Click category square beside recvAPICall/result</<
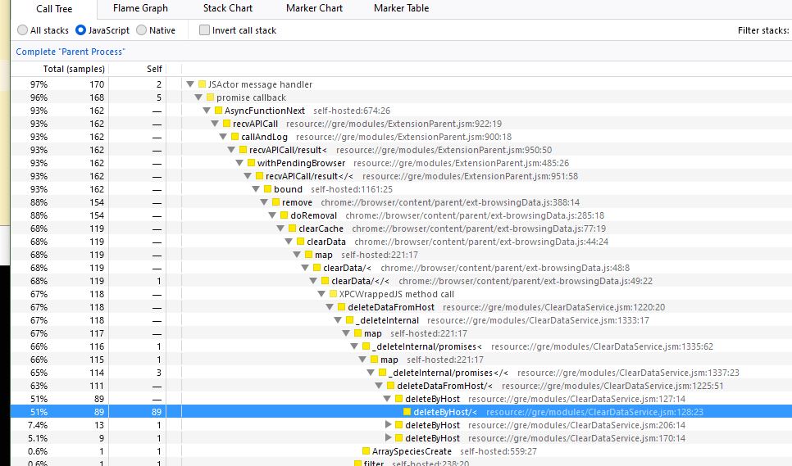This screenshot has height=466, width=792. click(x=260, y=176)
